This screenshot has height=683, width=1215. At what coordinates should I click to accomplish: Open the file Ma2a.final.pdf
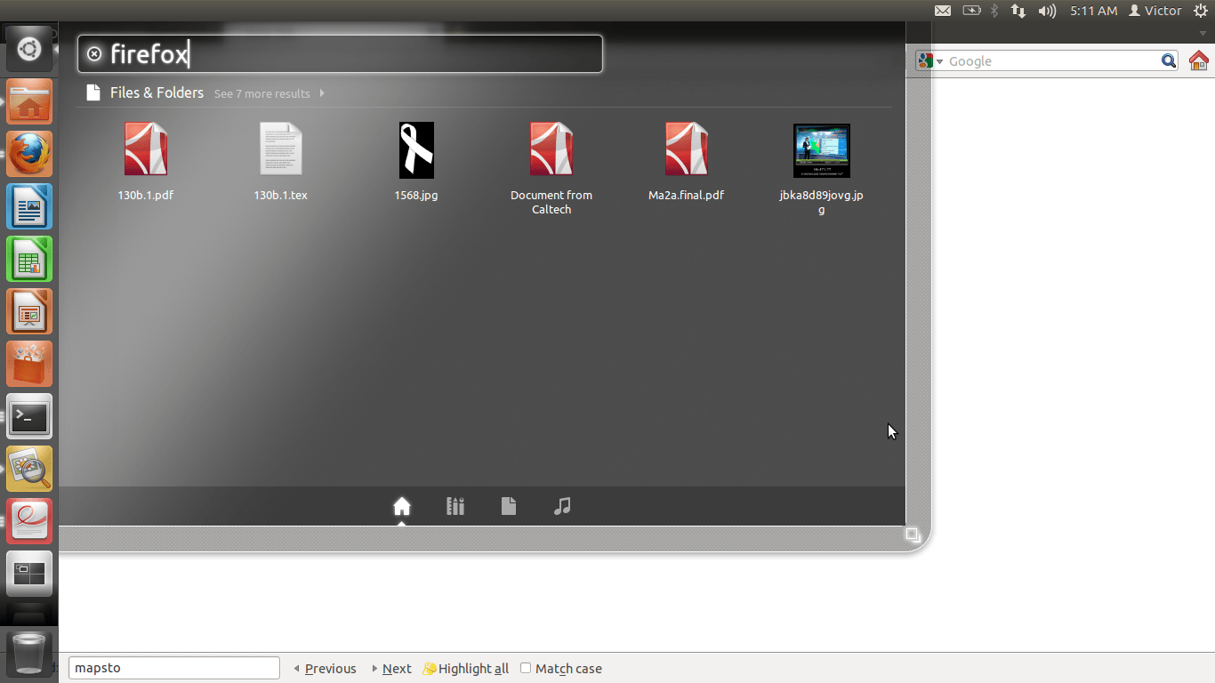click(x=687, y=161)
